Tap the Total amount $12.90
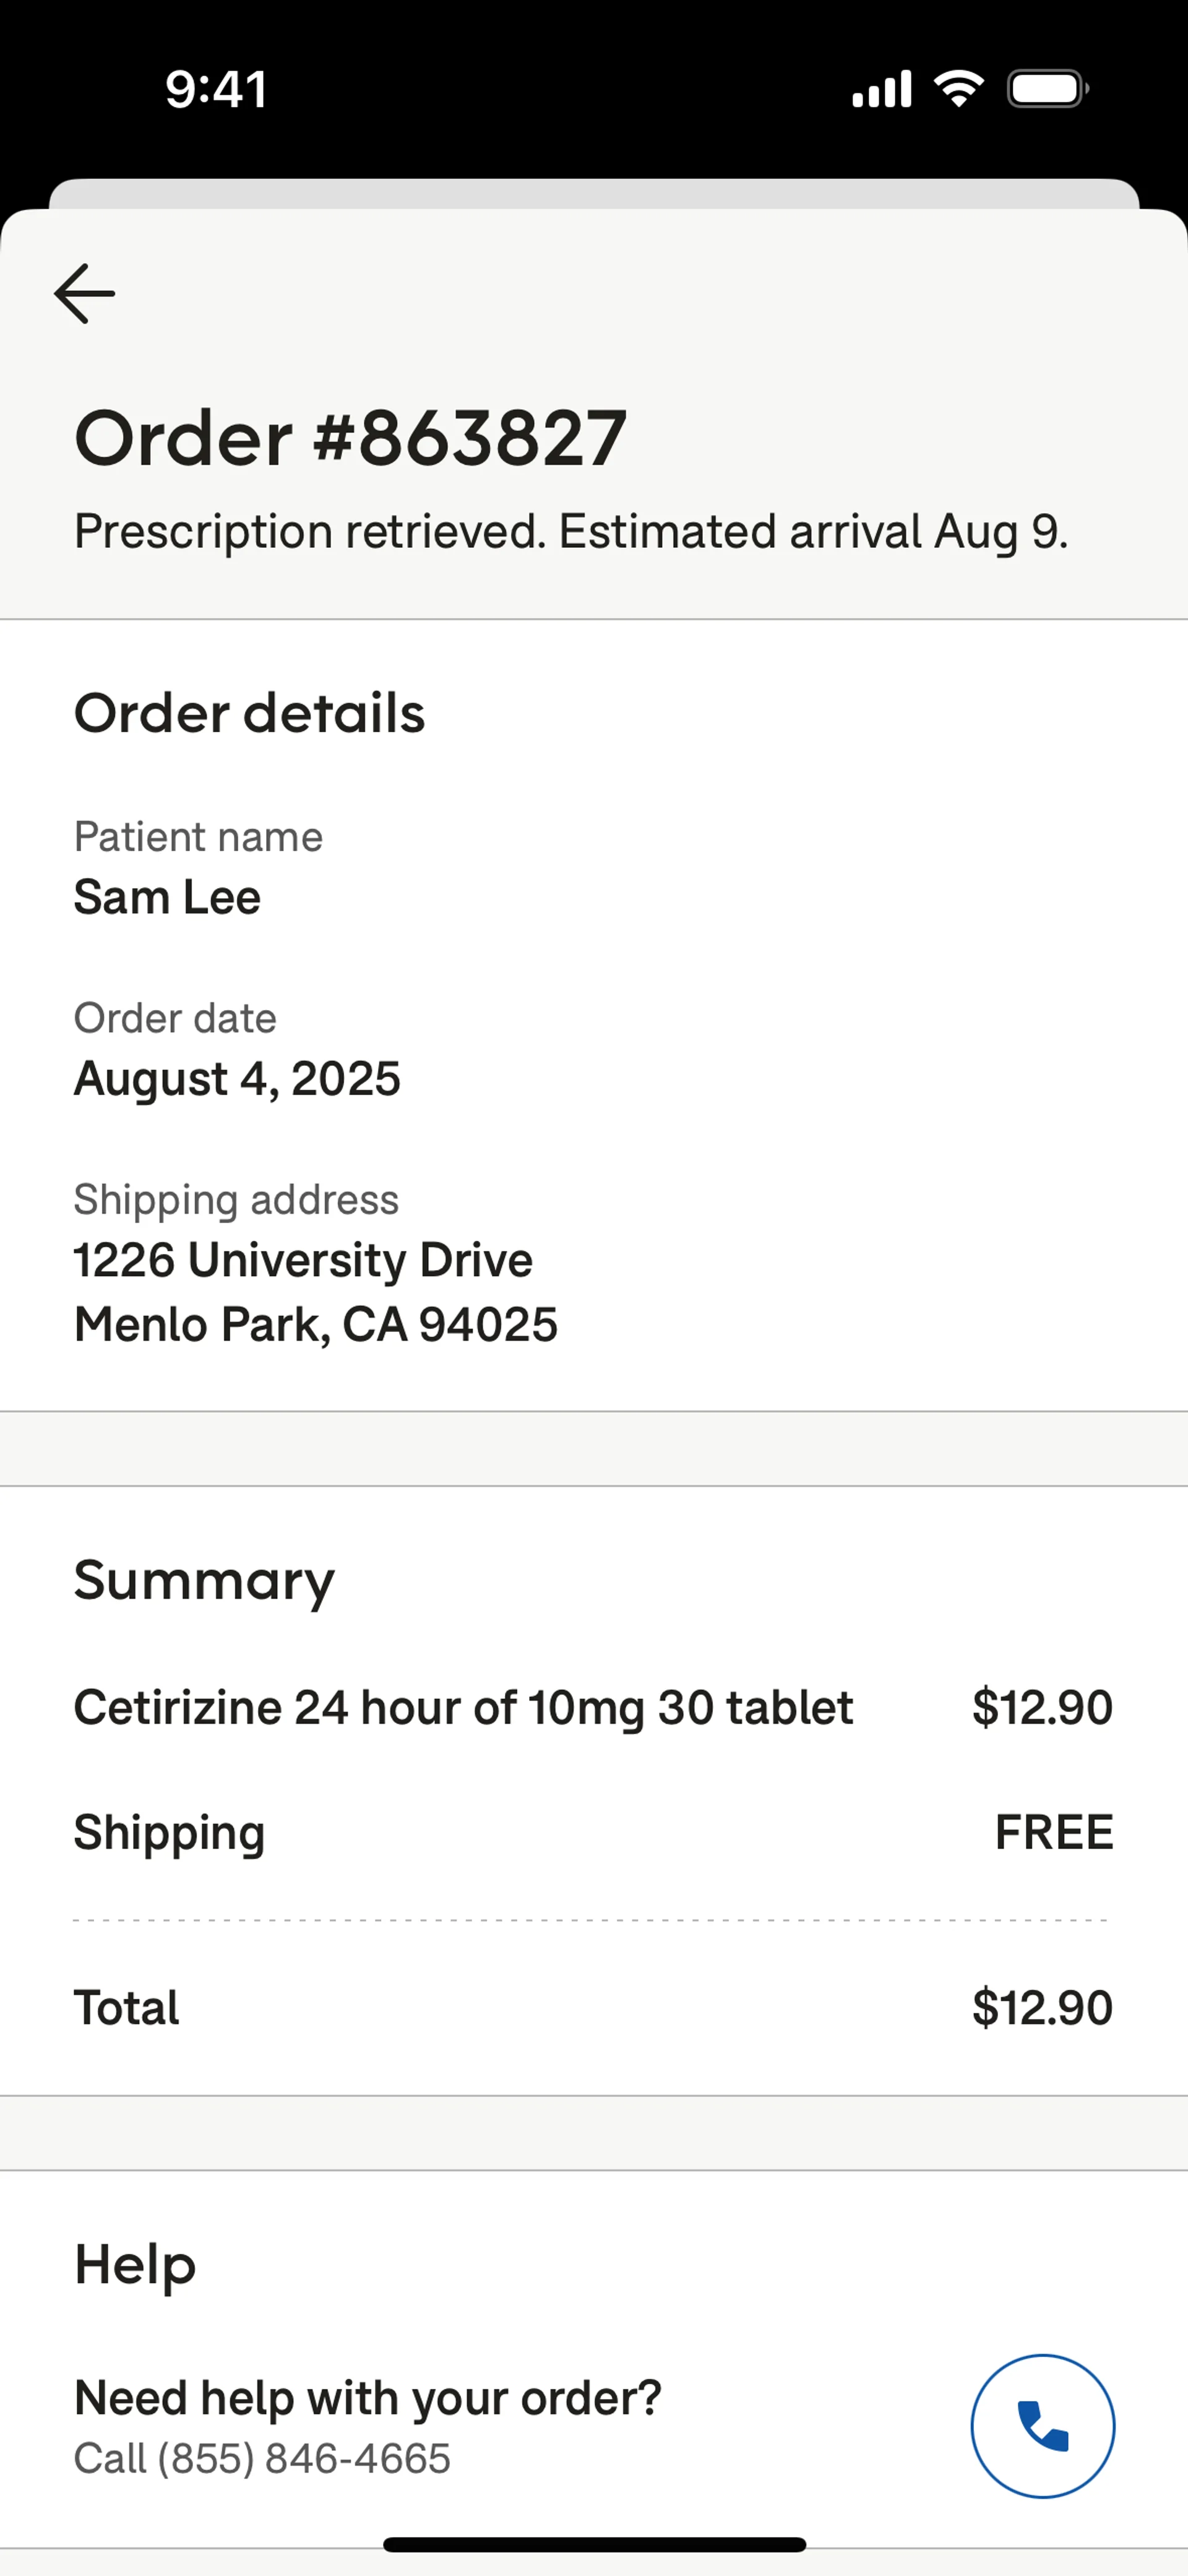1188x2576 pixels. [x=1041, y=2007]
